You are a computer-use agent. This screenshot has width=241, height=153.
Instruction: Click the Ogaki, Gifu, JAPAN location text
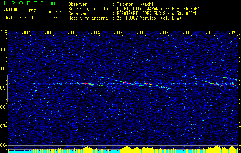tap(158, 9)
